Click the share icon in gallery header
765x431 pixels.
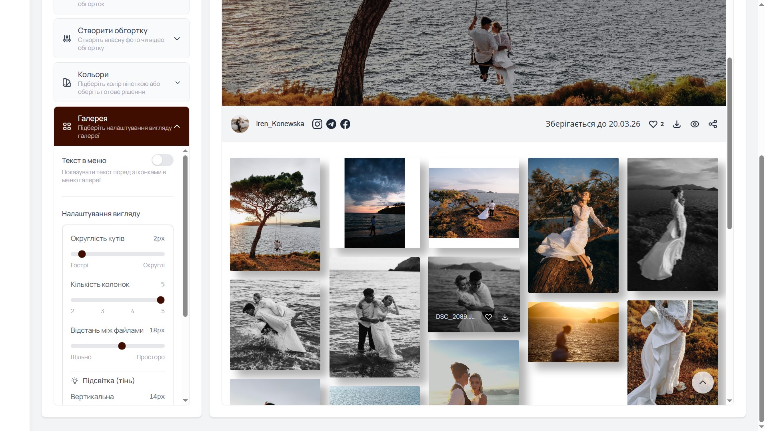click(713, 124)
